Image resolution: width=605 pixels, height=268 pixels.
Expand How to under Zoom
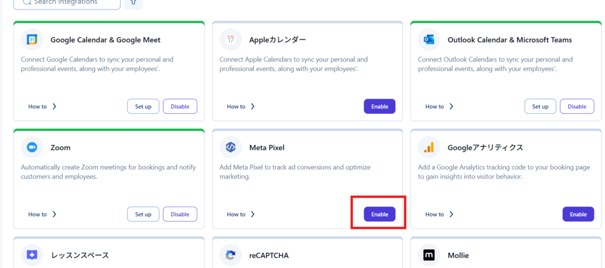[43, 214]
